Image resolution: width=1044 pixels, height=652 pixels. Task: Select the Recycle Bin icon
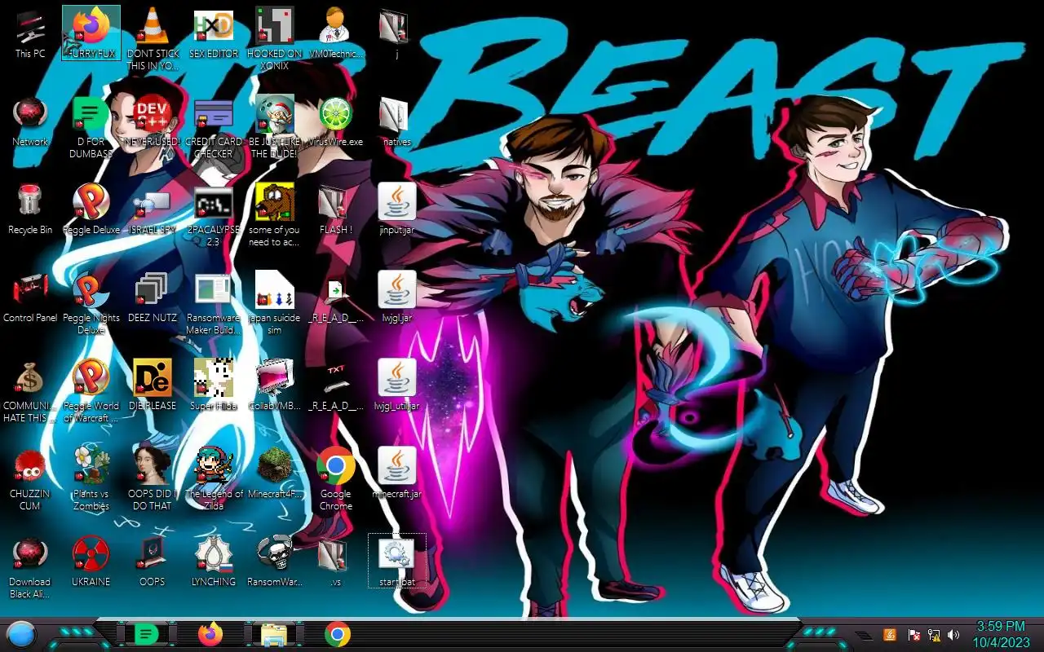click(x=30, y=209)
